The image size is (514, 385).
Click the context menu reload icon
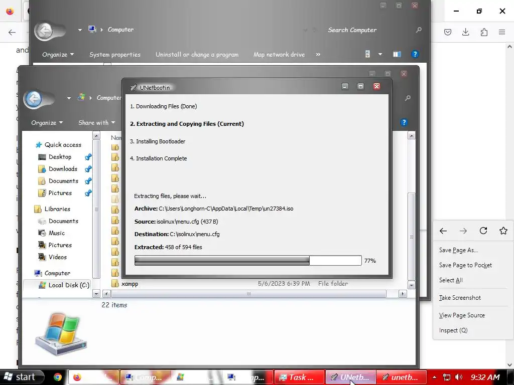click(x=483, y=231)
